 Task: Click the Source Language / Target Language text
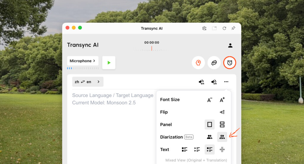click(x=113, y=95)
